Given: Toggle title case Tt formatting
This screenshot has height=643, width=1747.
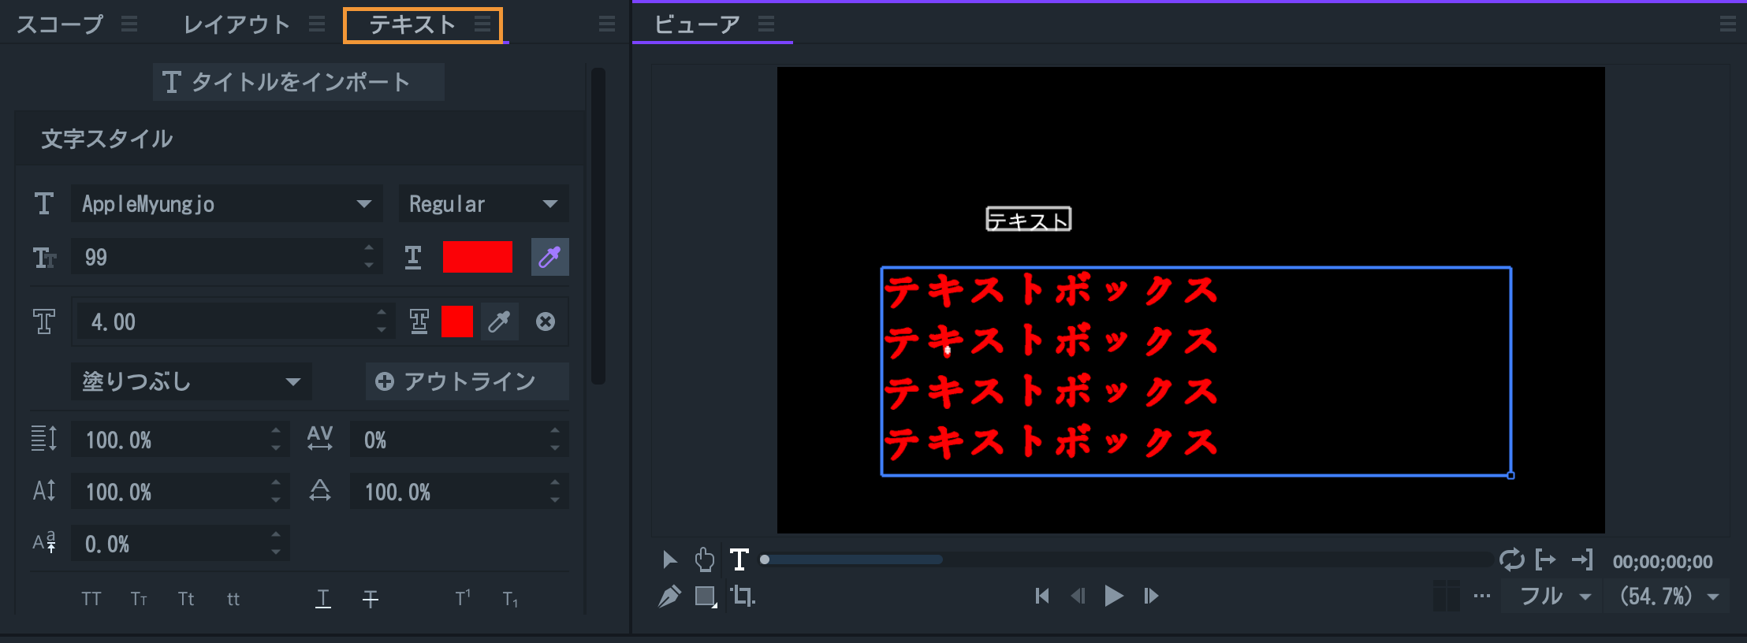Looking at the screenshot, I should click(x=186, y=599).
